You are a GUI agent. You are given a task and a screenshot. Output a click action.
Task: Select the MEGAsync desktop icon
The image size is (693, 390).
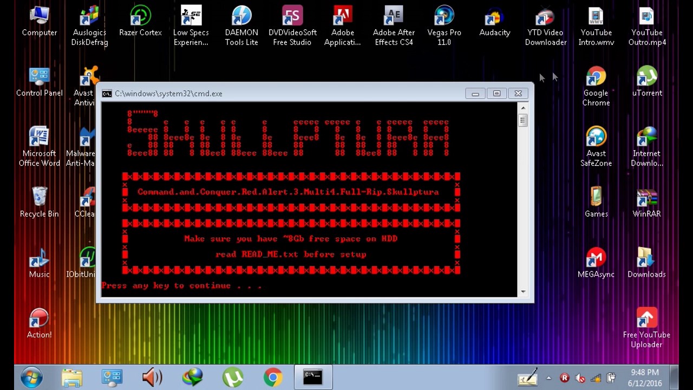click(596, 263)
